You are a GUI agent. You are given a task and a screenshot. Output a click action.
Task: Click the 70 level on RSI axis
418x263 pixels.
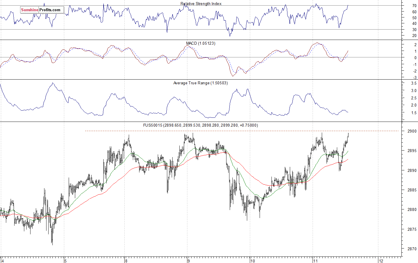[x=414, y=6]
